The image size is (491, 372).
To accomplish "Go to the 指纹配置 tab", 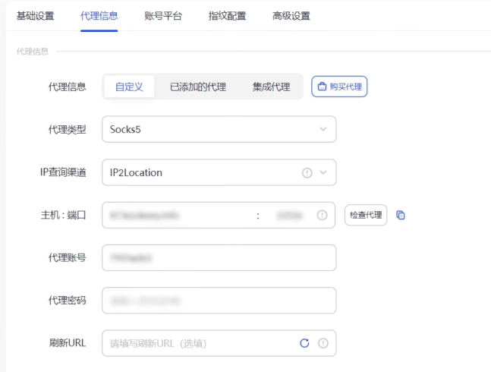I will point(228,16).
